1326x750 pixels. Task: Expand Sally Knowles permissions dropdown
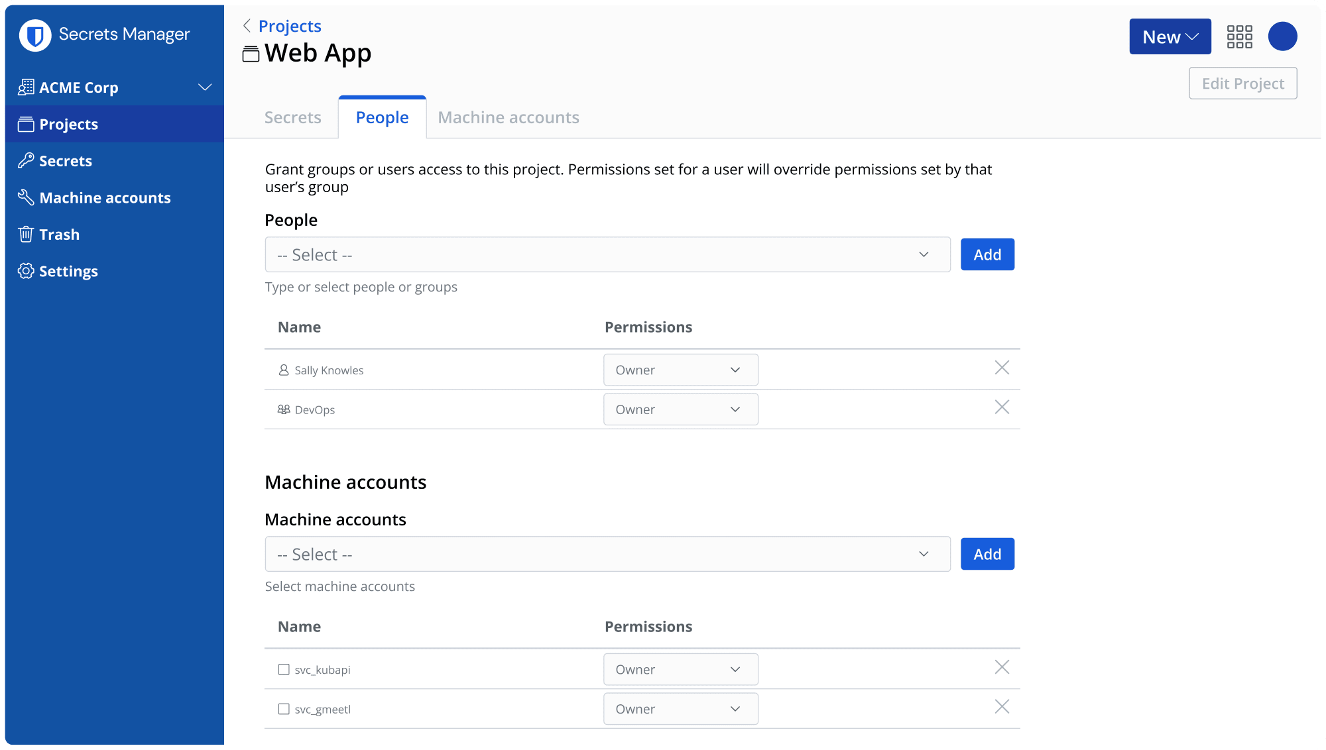(680, 370)
